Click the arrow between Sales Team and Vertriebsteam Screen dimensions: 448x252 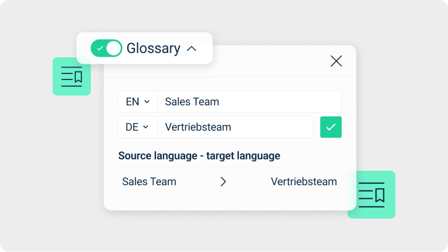223,182
